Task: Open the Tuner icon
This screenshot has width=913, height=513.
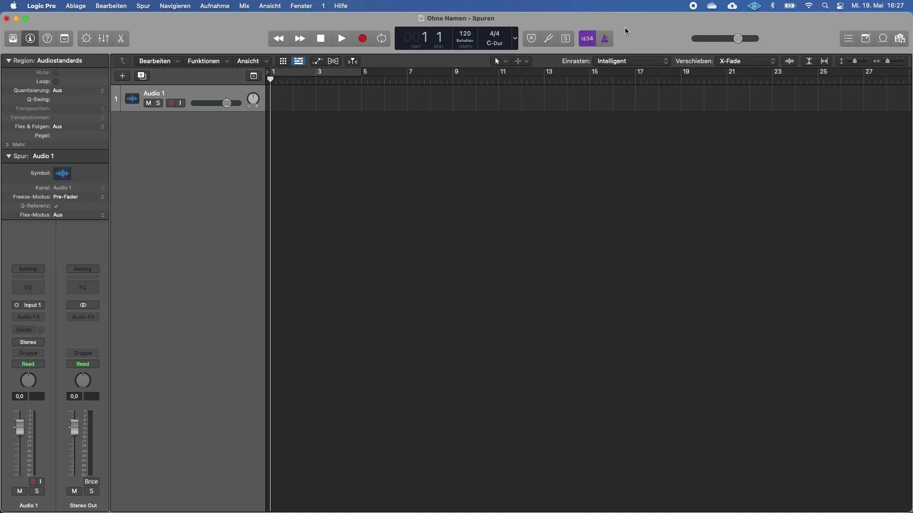Action: (x=549, y=38)
